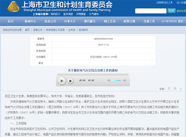
Task: Click the search input field
Action: pyautogui.click(x=151, y=11)
